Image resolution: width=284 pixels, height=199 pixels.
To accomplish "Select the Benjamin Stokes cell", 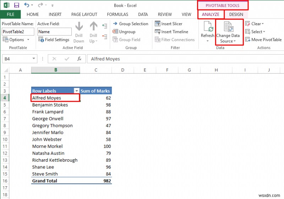I will coord(55,105).
